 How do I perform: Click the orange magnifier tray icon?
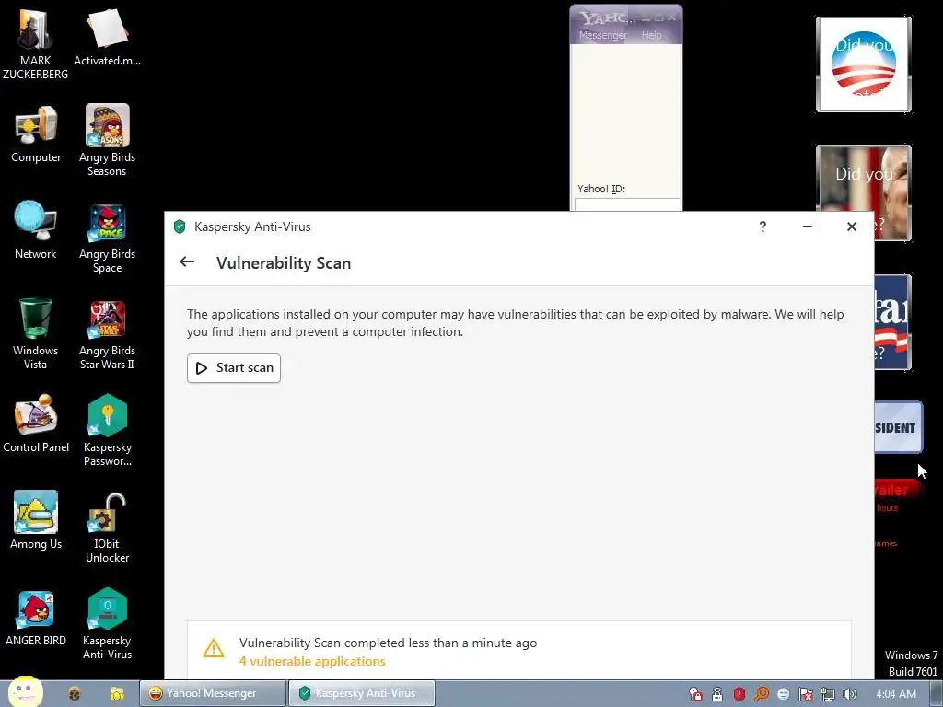(x=762, y=694)
